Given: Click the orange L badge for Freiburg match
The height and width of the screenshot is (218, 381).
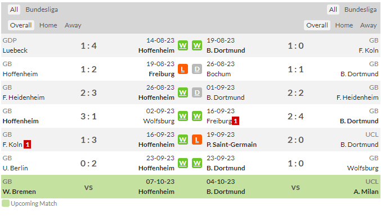Looking at the screenshot, I should click(x=183, y=69).
